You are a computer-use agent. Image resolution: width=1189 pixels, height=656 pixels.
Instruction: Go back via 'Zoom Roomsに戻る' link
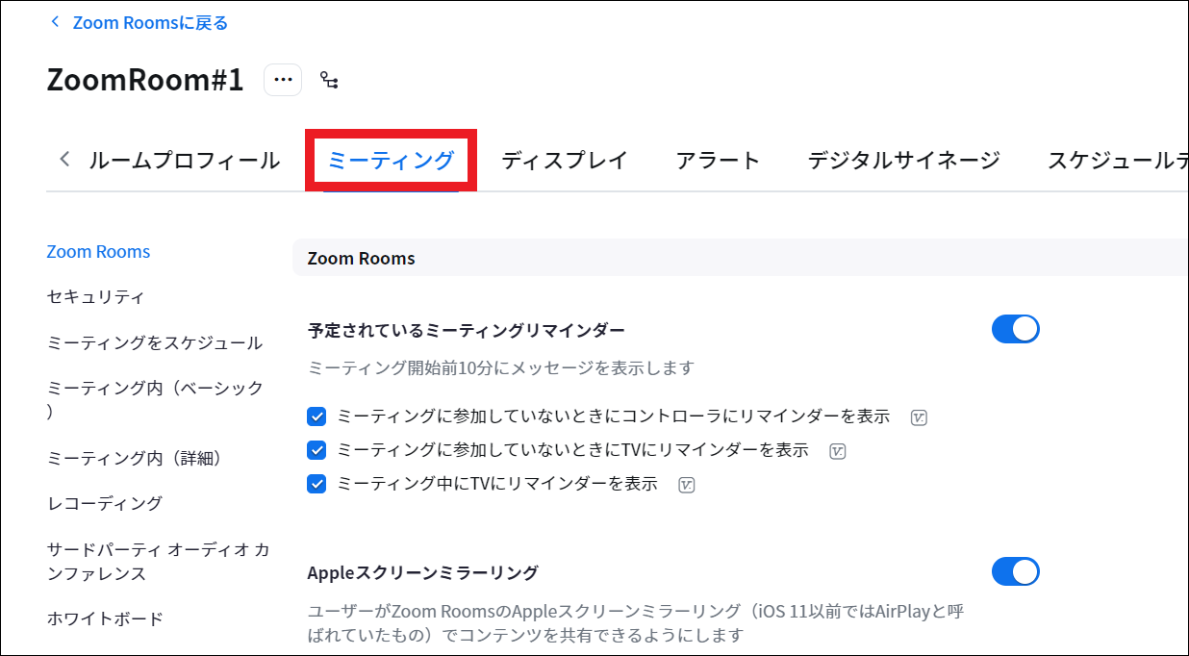coord(150,22)
